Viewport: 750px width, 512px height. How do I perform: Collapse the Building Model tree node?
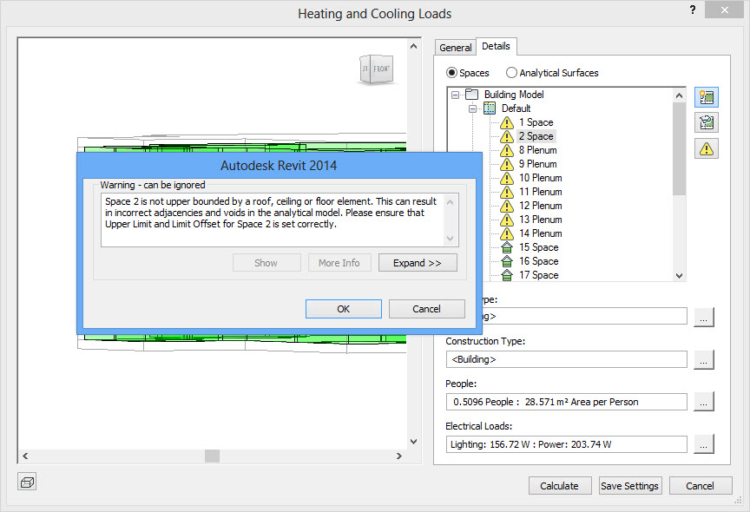coord(456,95)
